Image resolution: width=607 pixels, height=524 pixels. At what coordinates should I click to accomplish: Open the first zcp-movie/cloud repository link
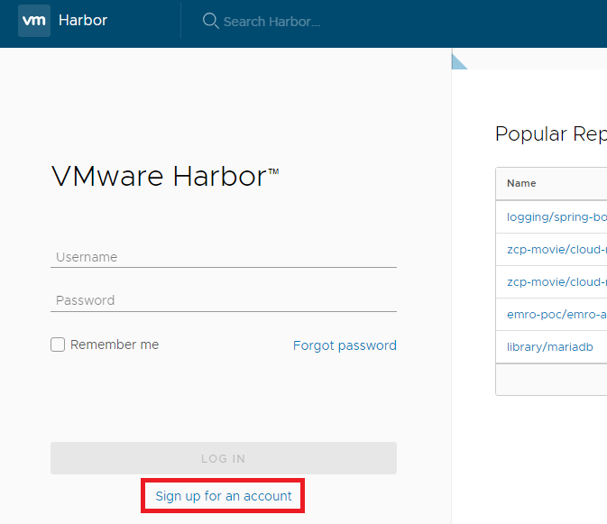pos(556,249)
